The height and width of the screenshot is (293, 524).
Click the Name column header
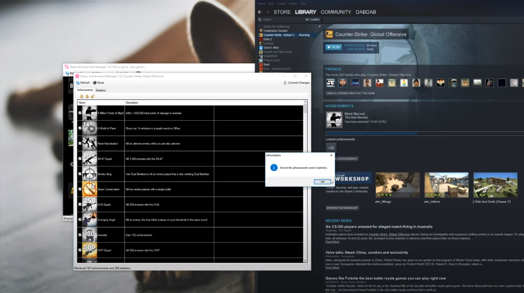(101, 102)
